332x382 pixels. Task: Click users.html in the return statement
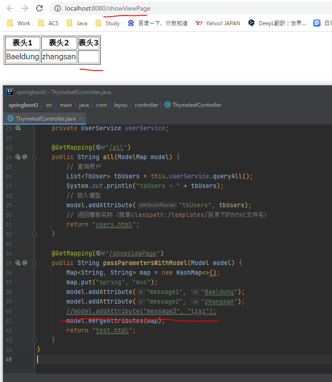pos(114,224)
